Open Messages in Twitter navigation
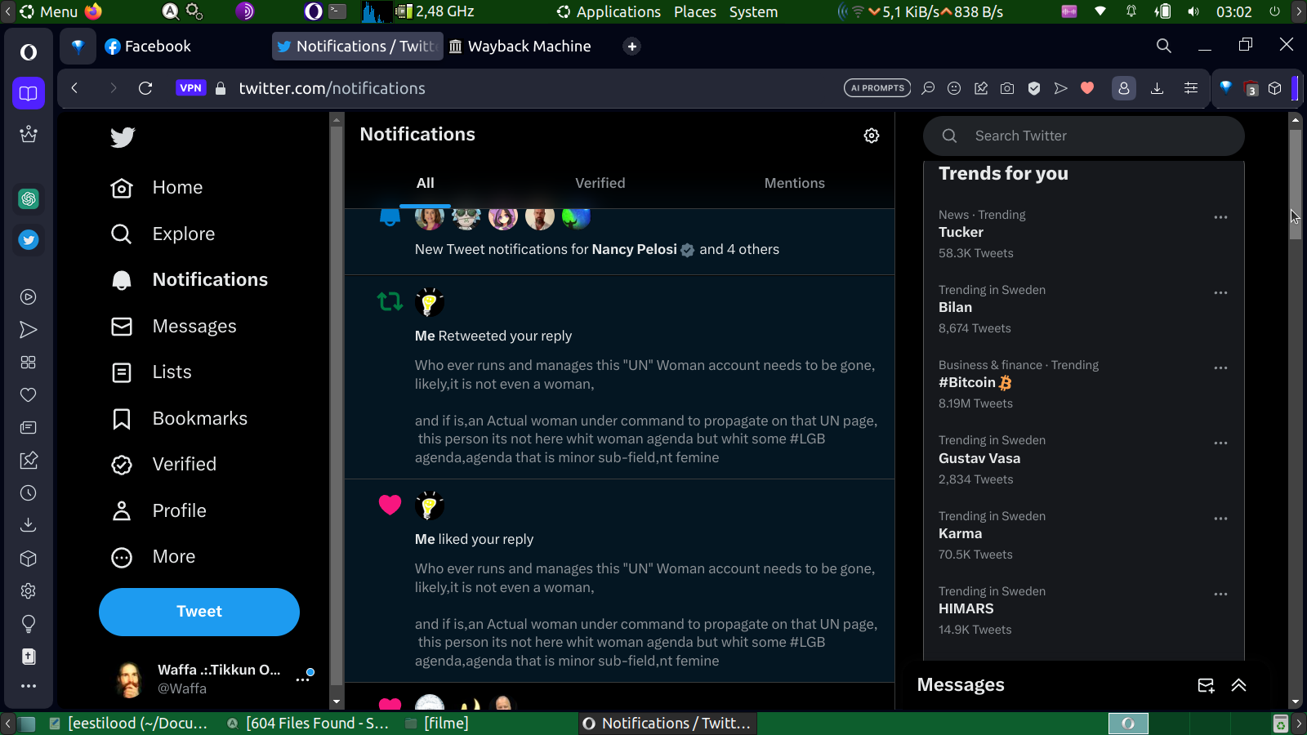Viewport: 1307px width, 735px height. coord(174,327)
